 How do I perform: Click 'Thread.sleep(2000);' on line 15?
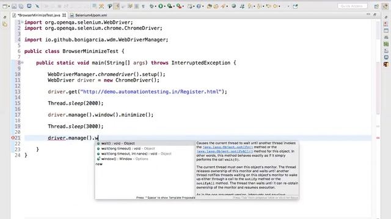76,103
